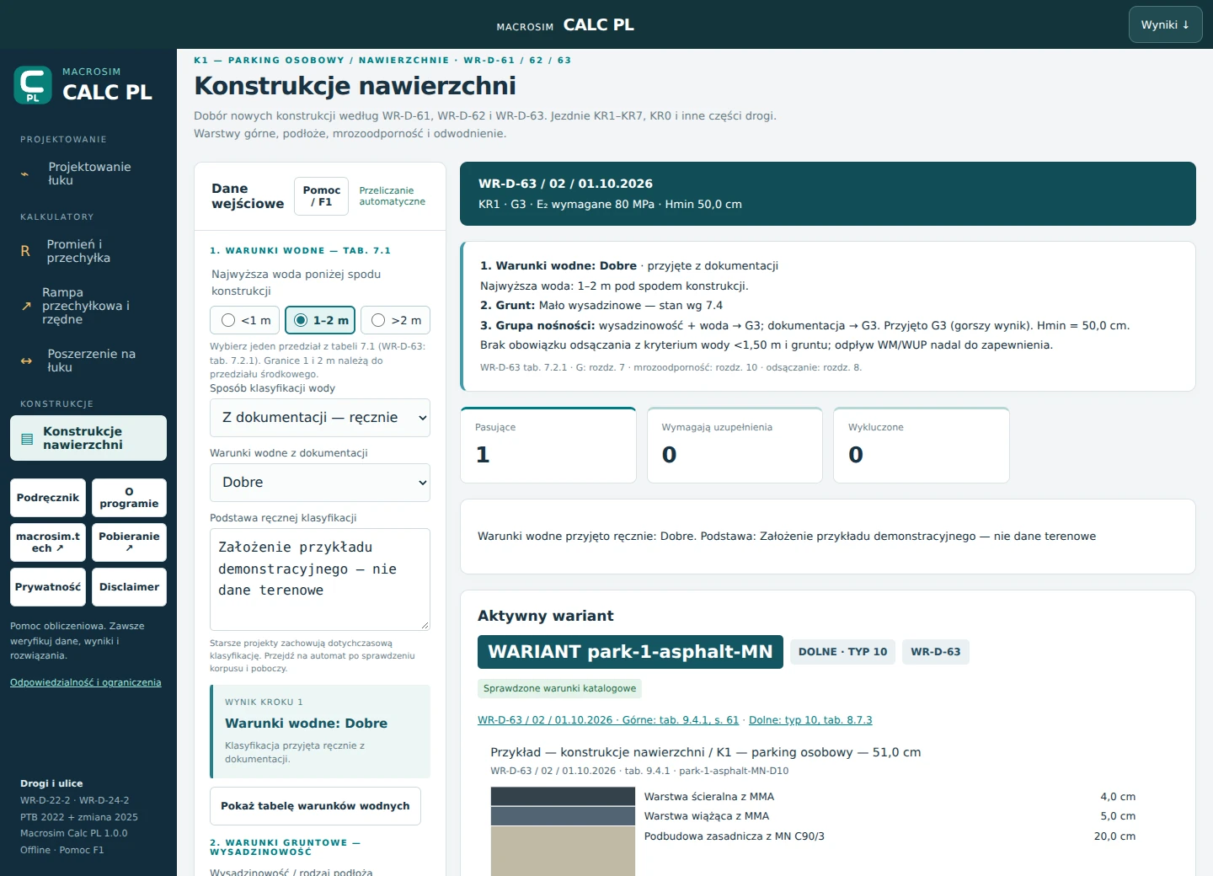Open Rampa przechyłkowa i rzędne calculator
The image size is (1213, 876).
[88, 306]
